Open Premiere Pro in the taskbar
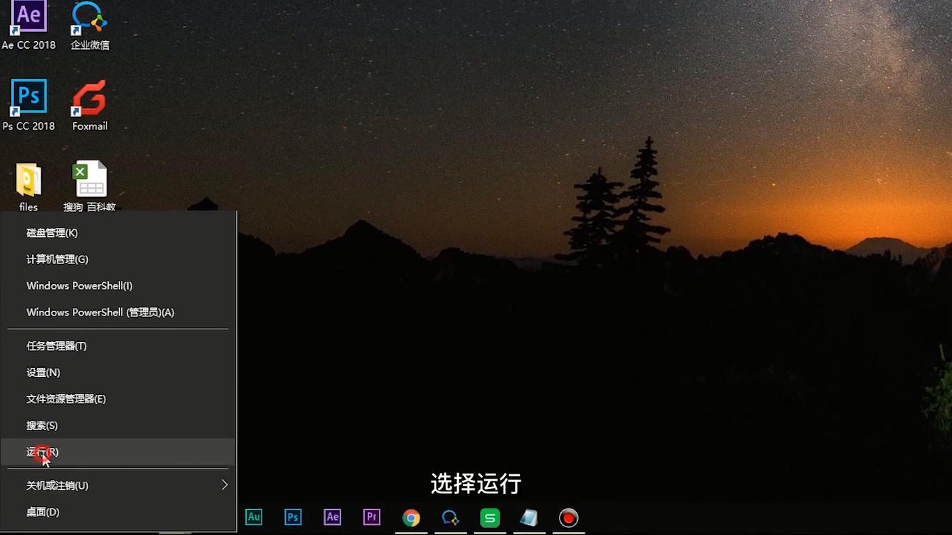 tap(372, 517)
